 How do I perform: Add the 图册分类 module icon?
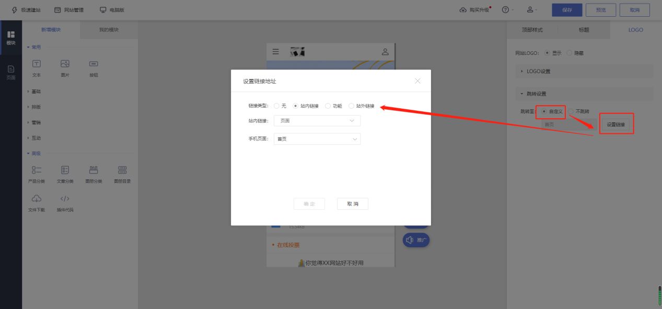tap(94, 169)
